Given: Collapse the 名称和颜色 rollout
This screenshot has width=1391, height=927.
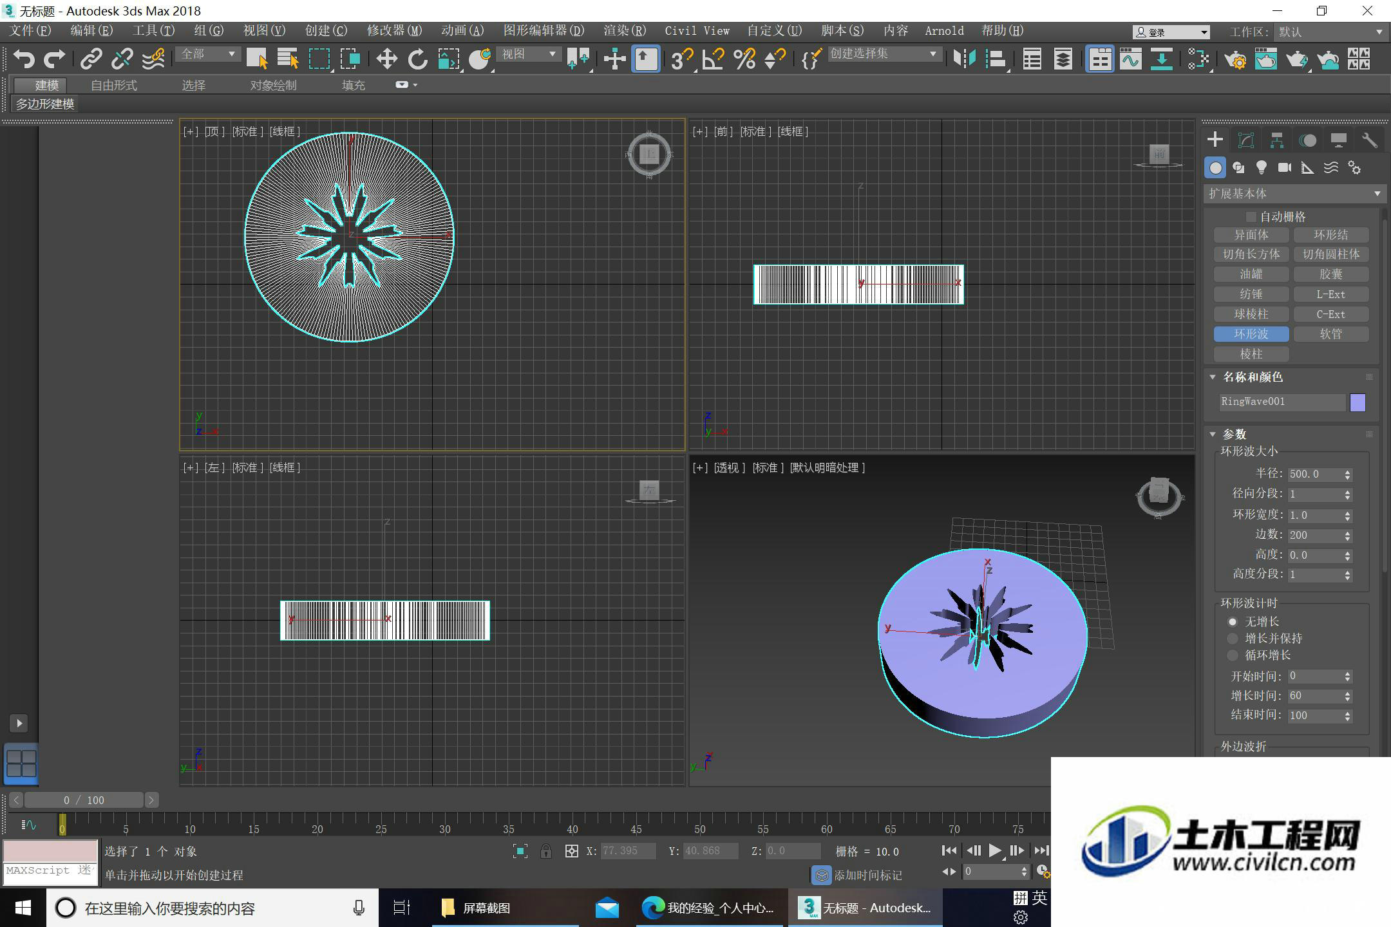Looking at the screenshot, I should [x=1213, y=377].
